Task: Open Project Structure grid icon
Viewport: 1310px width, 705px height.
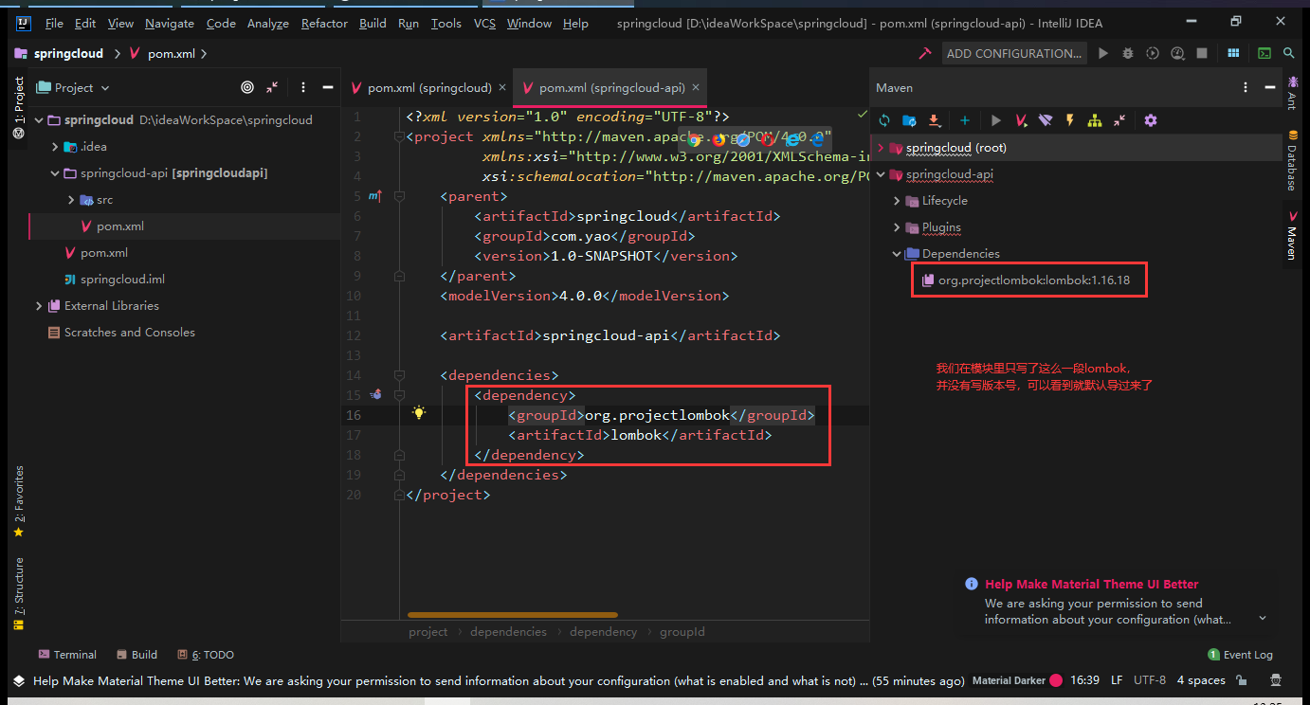Action: pos(1233,53)
